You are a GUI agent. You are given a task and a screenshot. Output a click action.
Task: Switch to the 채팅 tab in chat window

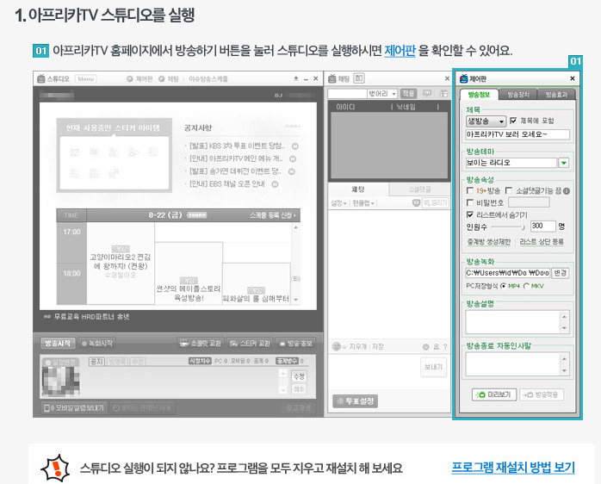tap(358, 189)
